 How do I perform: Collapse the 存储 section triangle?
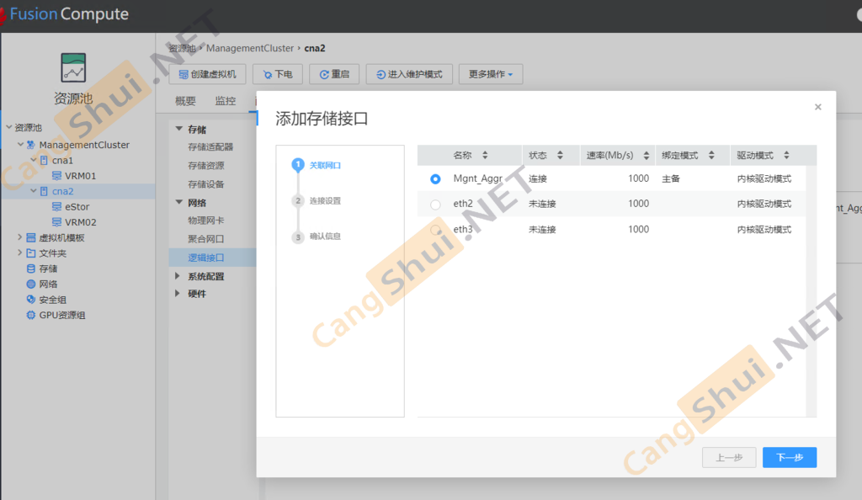[178, 129]
